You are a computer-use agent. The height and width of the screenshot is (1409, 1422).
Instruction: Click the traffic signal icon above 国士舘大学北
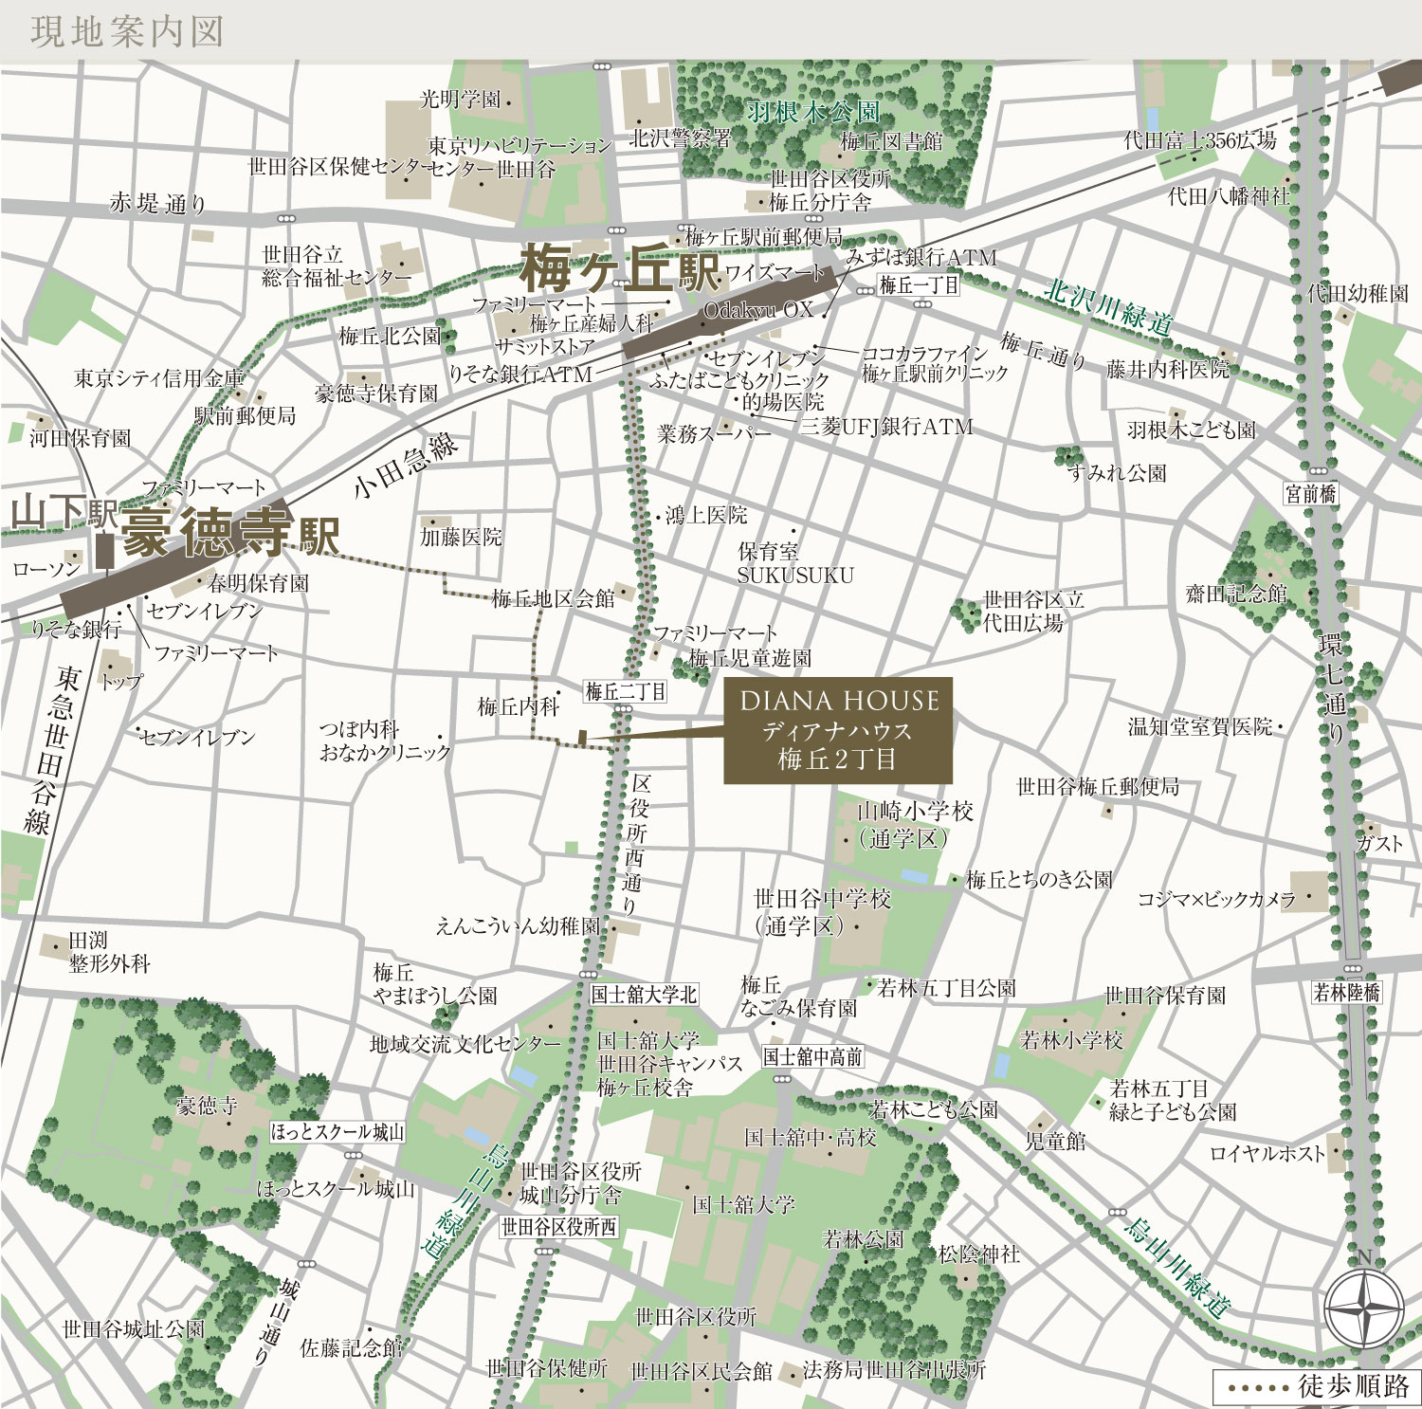coord(588,975)
